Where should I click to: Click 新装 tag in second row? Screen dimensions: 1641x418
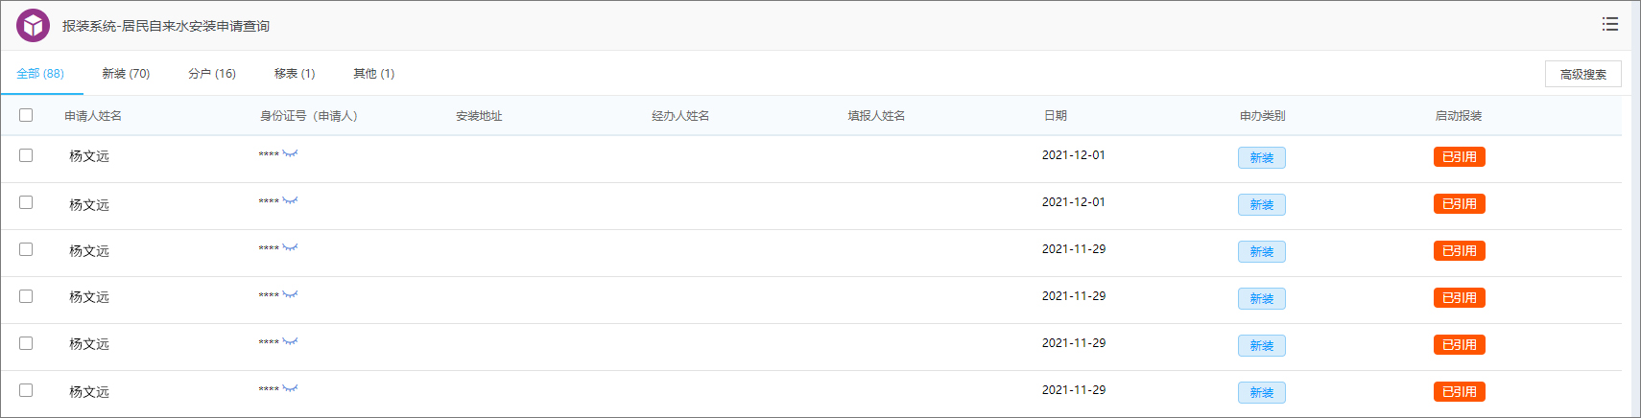[x=1261, y=205]
